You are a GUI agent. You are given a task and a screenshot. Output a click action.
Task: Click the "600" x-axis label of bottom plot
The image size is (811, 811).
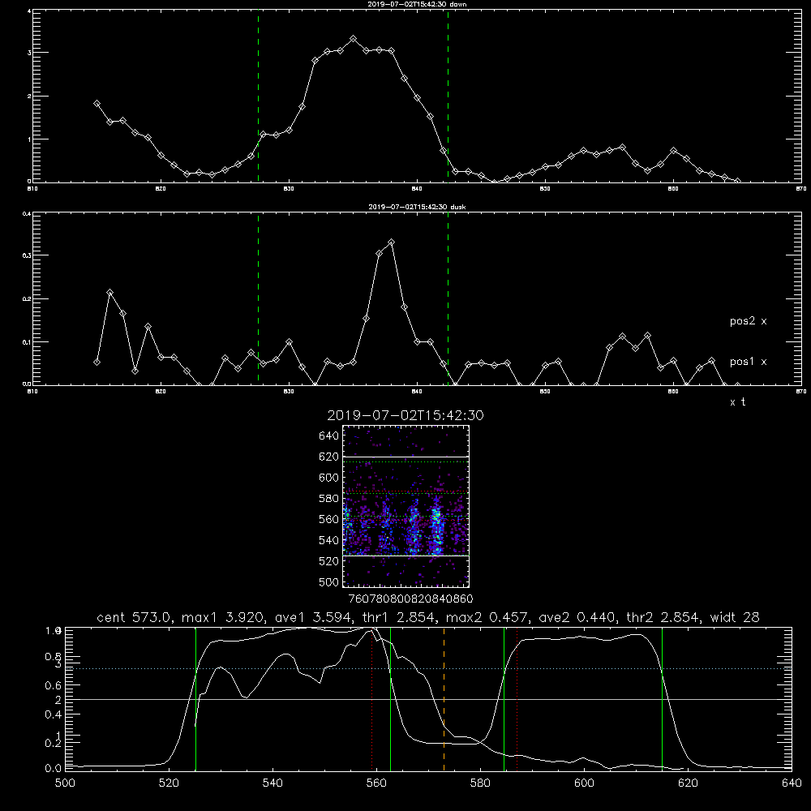coord(584,783)
